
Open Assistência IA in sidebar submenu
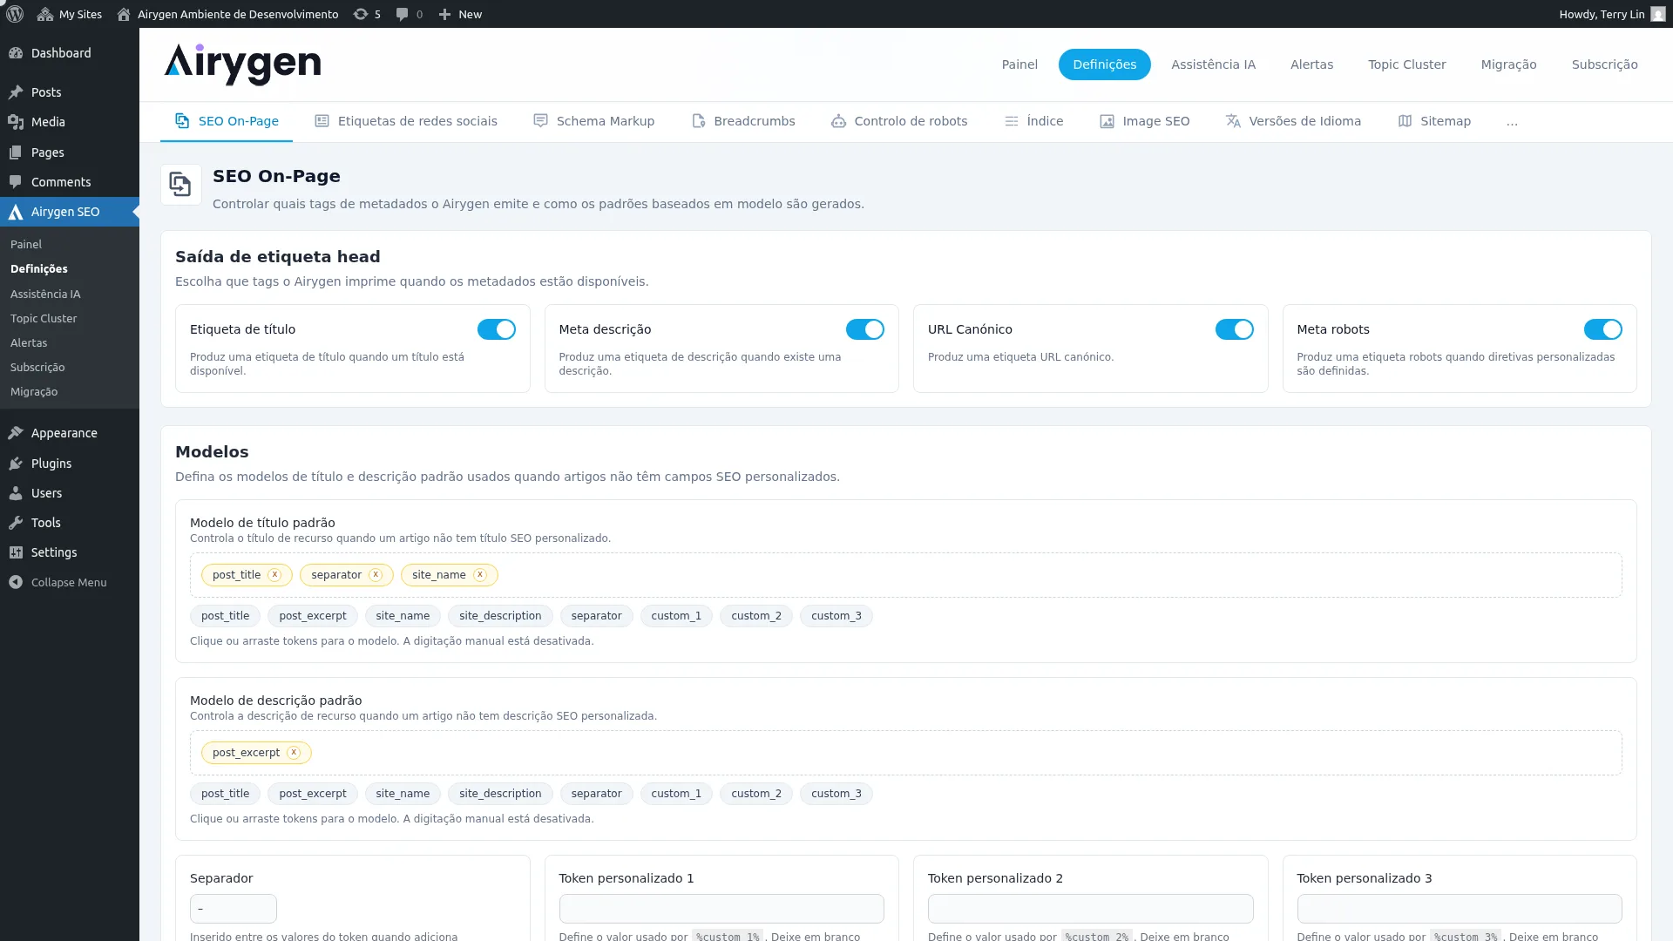[x=70, y=294]
